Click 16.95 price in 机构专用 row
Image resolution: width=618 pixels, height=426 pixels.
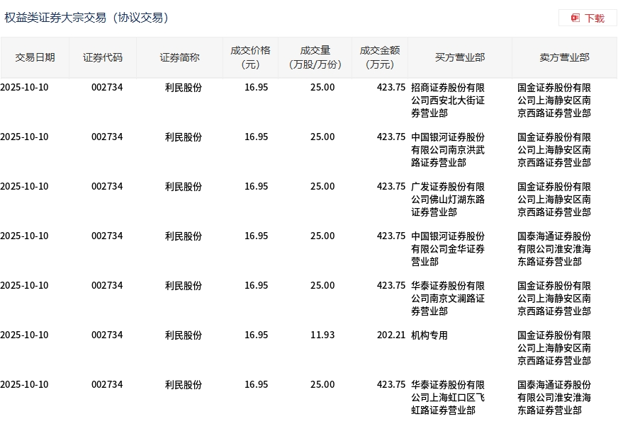click(x=256, y=335)
